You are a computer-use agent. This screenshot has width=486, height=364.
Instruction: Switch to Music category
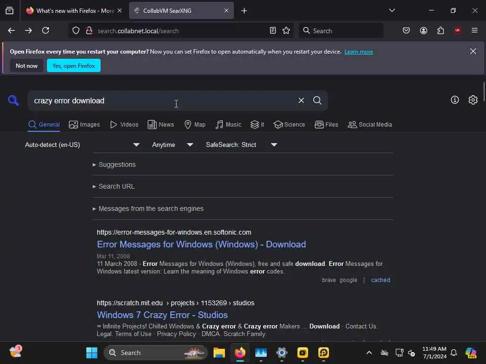228,125
